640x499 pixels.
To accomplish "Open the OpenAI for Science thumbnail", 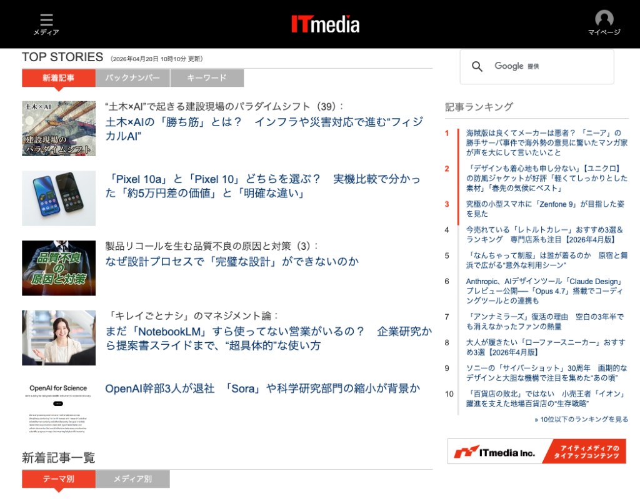I will (x=59, y=408).
